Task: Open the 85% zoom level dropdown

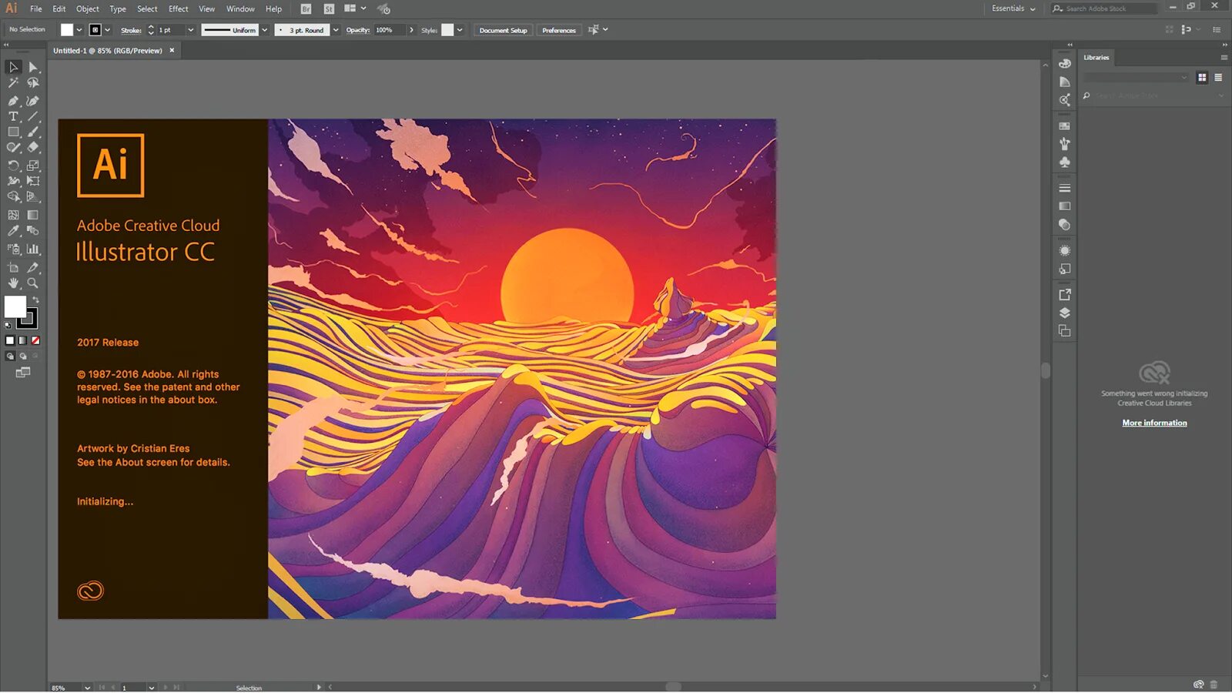Action: pos(87,688)
